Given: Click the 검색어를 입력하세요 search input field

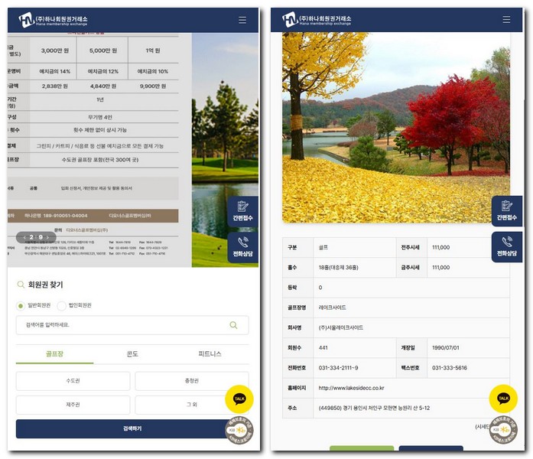Looking at the screenshot, I should click(122, 325).
